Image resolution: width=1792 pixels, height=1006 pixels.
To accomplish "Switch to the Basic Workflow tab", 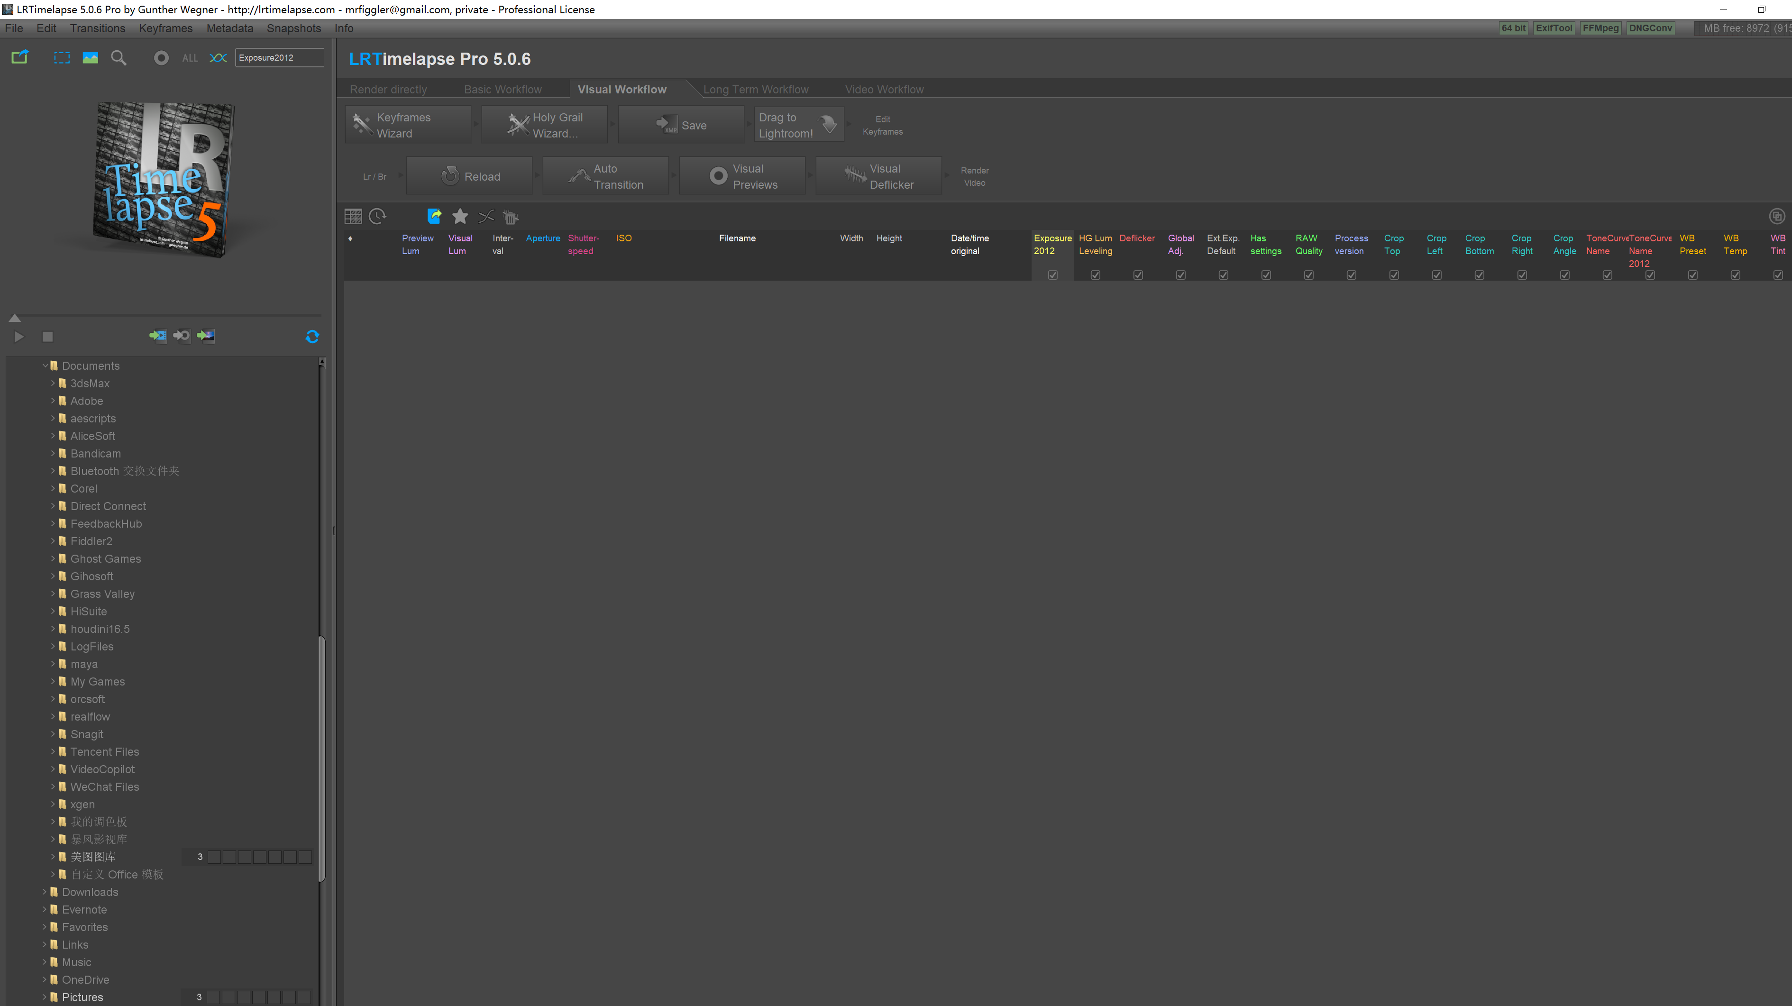I will click(502, 90).
